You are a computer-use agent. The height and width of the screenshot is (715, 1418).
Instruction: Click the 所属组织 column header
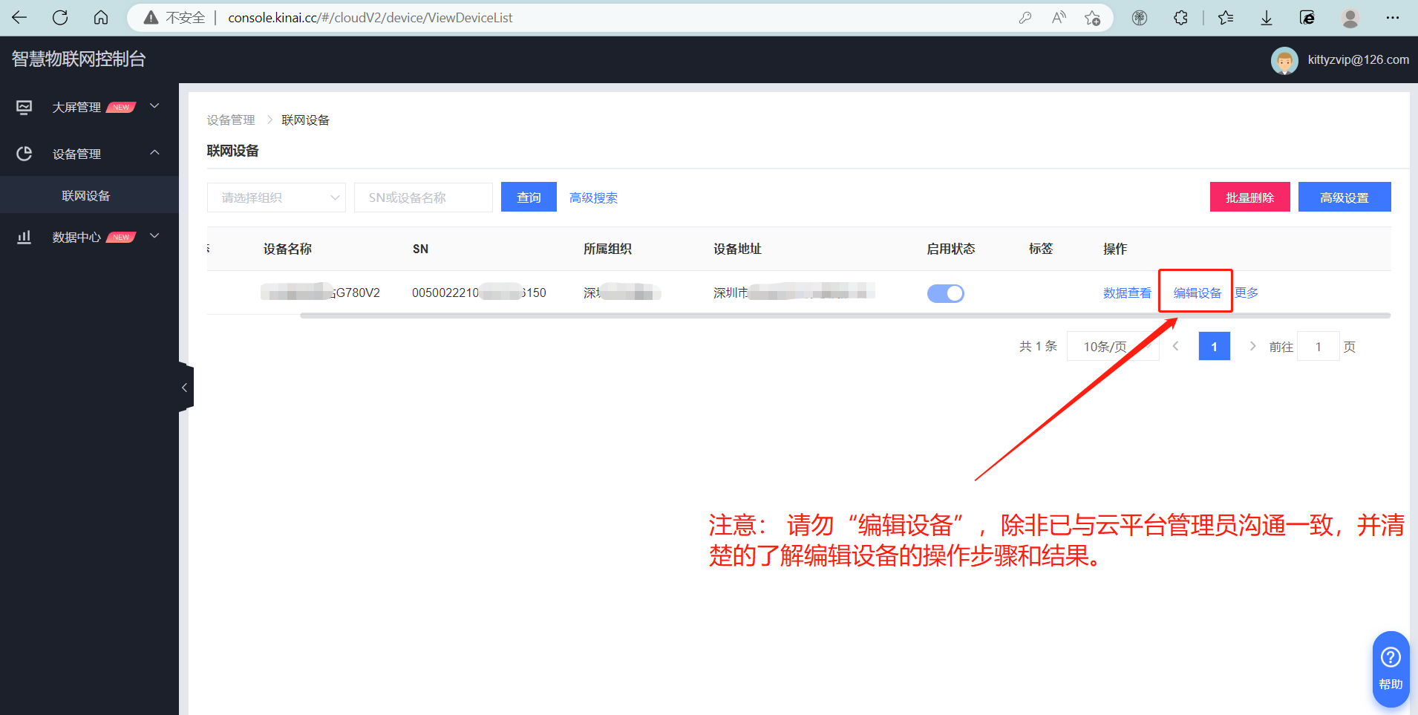click(607, 249)
